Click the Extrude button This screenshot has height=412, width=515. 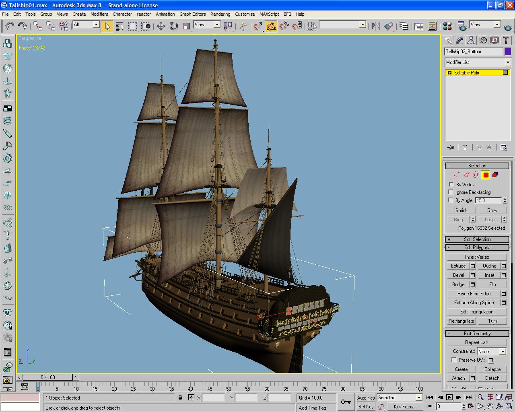[458, 266]
